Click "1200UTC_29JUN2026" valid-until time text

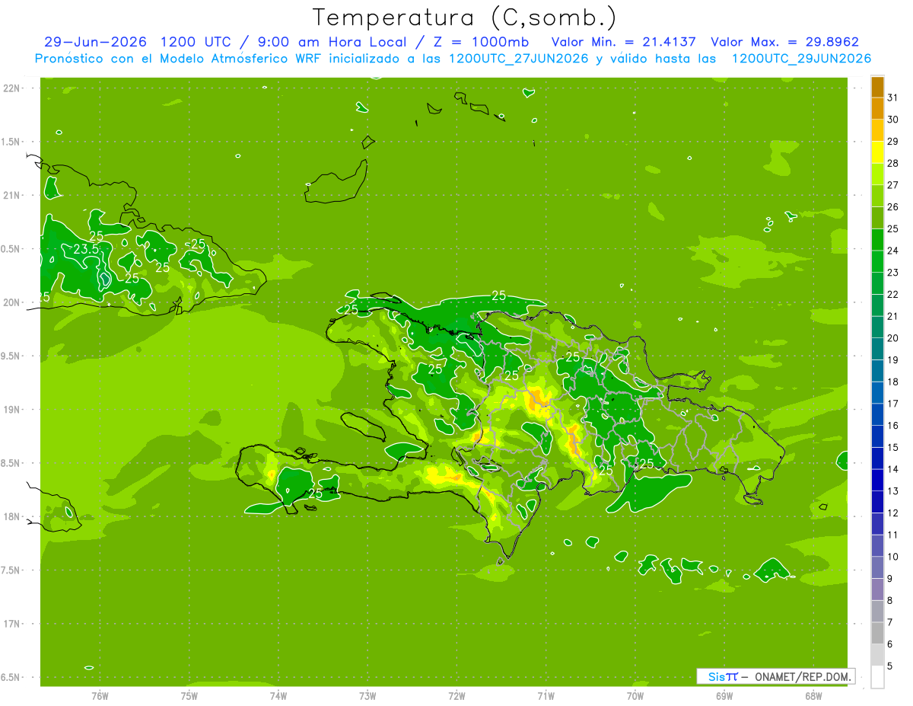[801, 59]
